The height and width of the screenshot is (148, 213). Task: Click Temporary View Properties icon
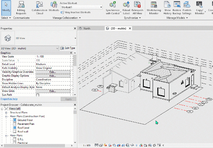(x=145, y=145)
